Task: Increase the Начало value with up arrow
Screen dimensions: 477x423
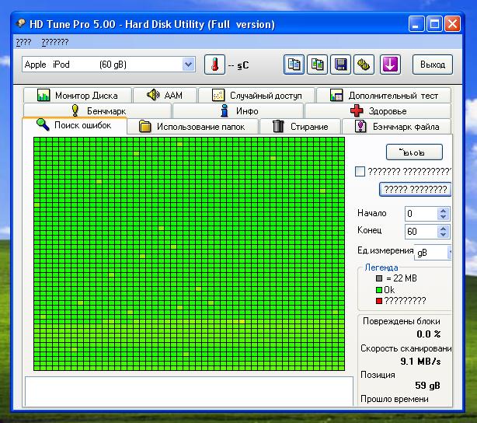Action: point(443,210)
